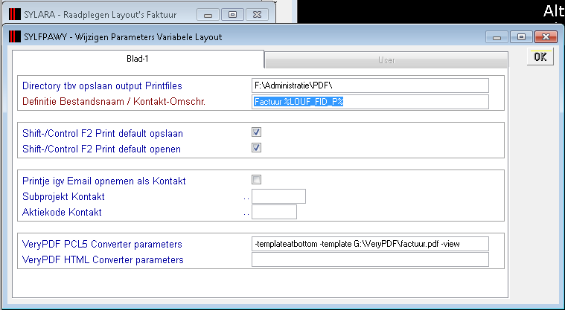Viewport: 565px width, 310px height.
Task: Click the SYLFPAWY window red bars icon
Action: pyautogui.click(x=15, y=36)
